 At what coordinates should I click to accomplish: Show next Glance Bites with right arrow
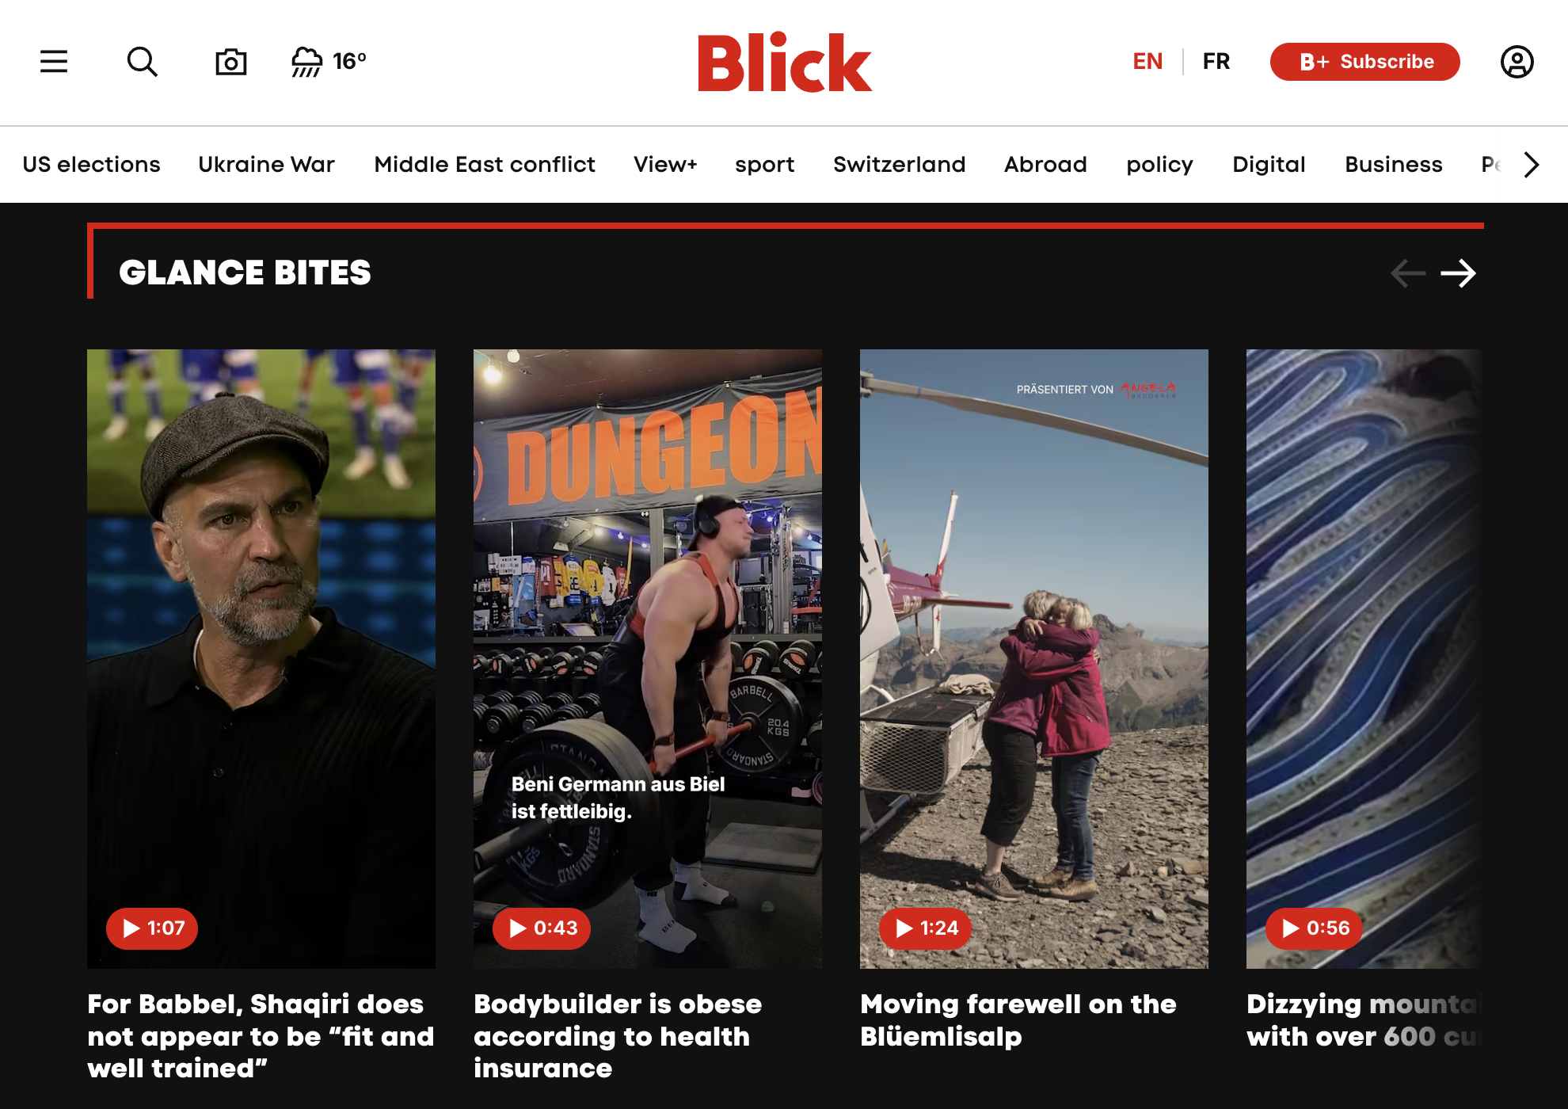coord(1458,273)
